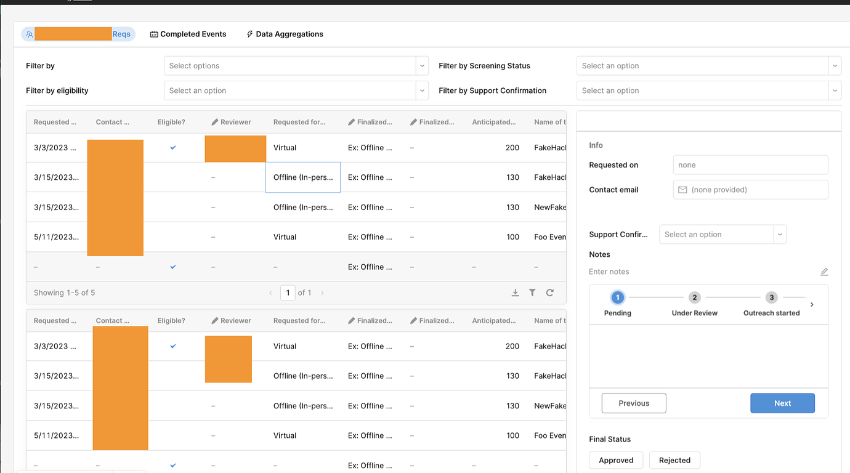
Task: Click the Rejected final status button
Action: [x=674, y=460]
